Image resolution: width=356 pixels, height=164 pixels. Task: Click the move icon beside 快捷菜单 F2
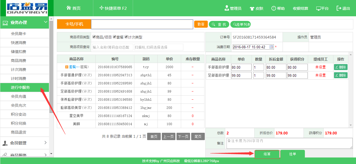(101, 8)
